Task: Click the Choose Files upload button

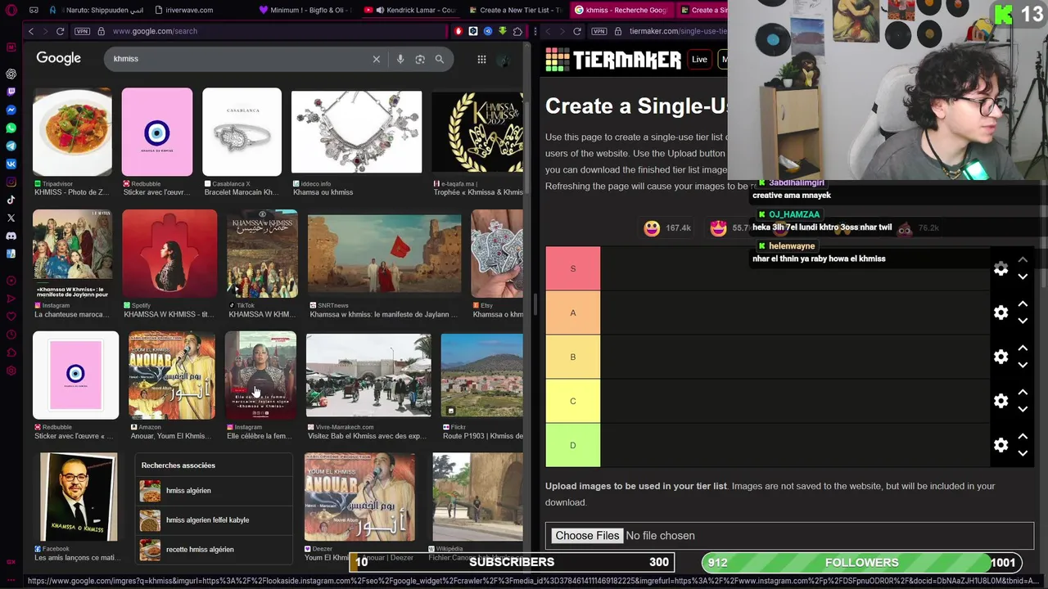Action: [x=587, y=536]
